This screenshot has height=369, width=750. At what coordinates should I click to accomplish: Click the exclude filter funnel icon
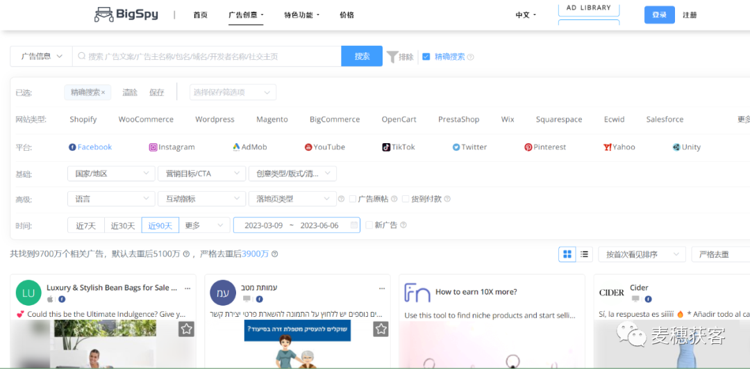point(392,56)
